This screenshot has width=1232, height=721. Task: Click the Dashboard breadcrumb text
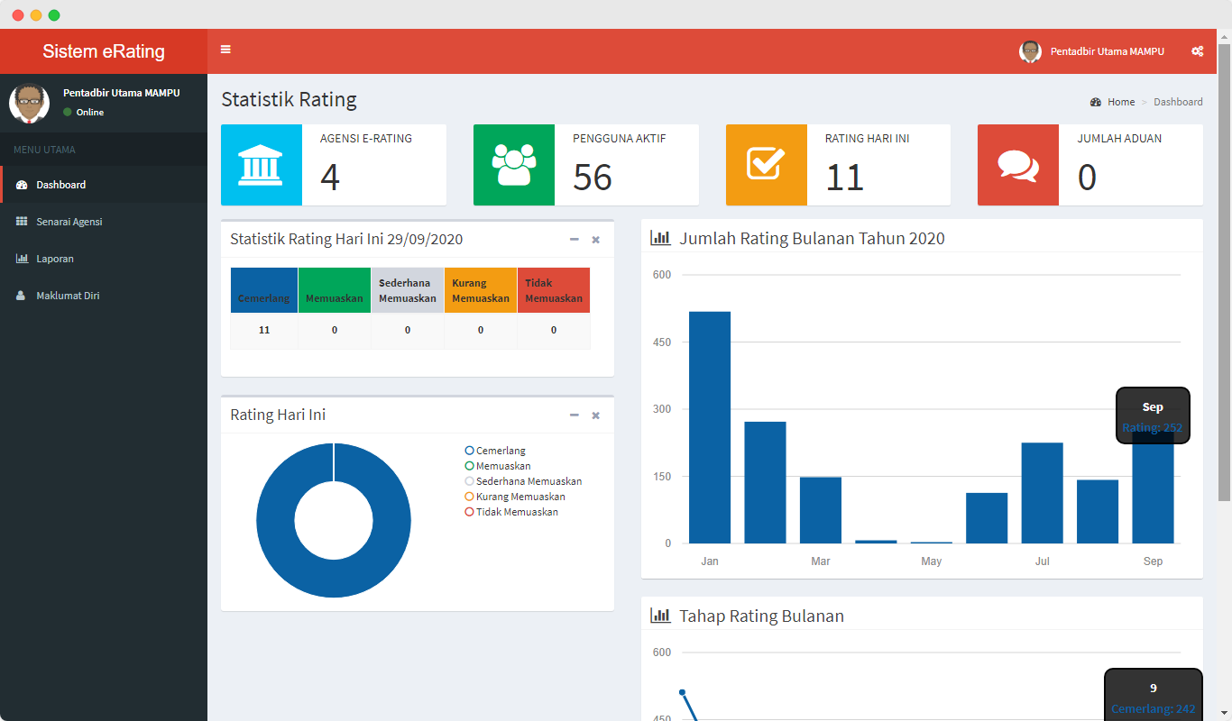[x=1178, y=102]
